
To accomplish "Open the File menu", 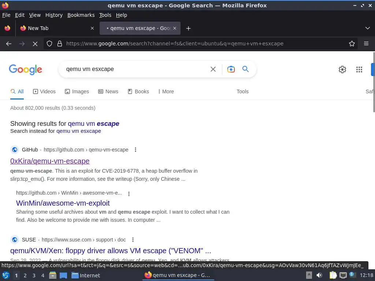I will tap(6, 15).
